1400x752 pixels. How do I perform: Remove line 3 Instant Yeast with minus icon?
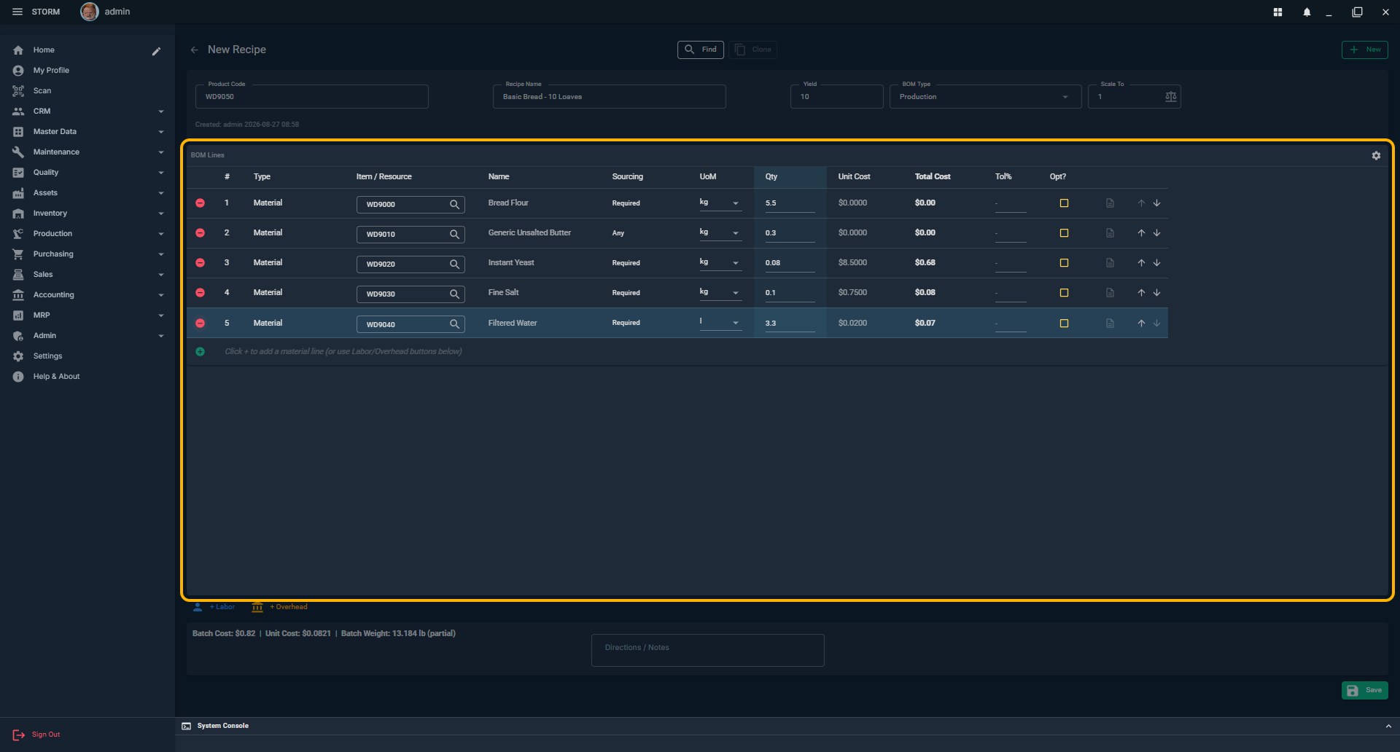(200, 263)
